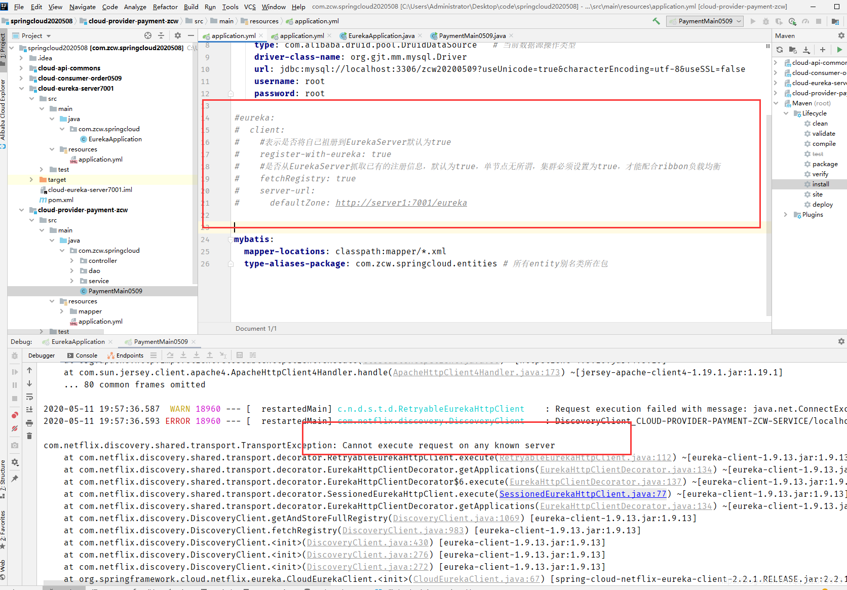The height and width of the screenshot is (590, 847).
Task: Expand cloud-consumer-order0509 in Project tree
Action: click(21, 78)
